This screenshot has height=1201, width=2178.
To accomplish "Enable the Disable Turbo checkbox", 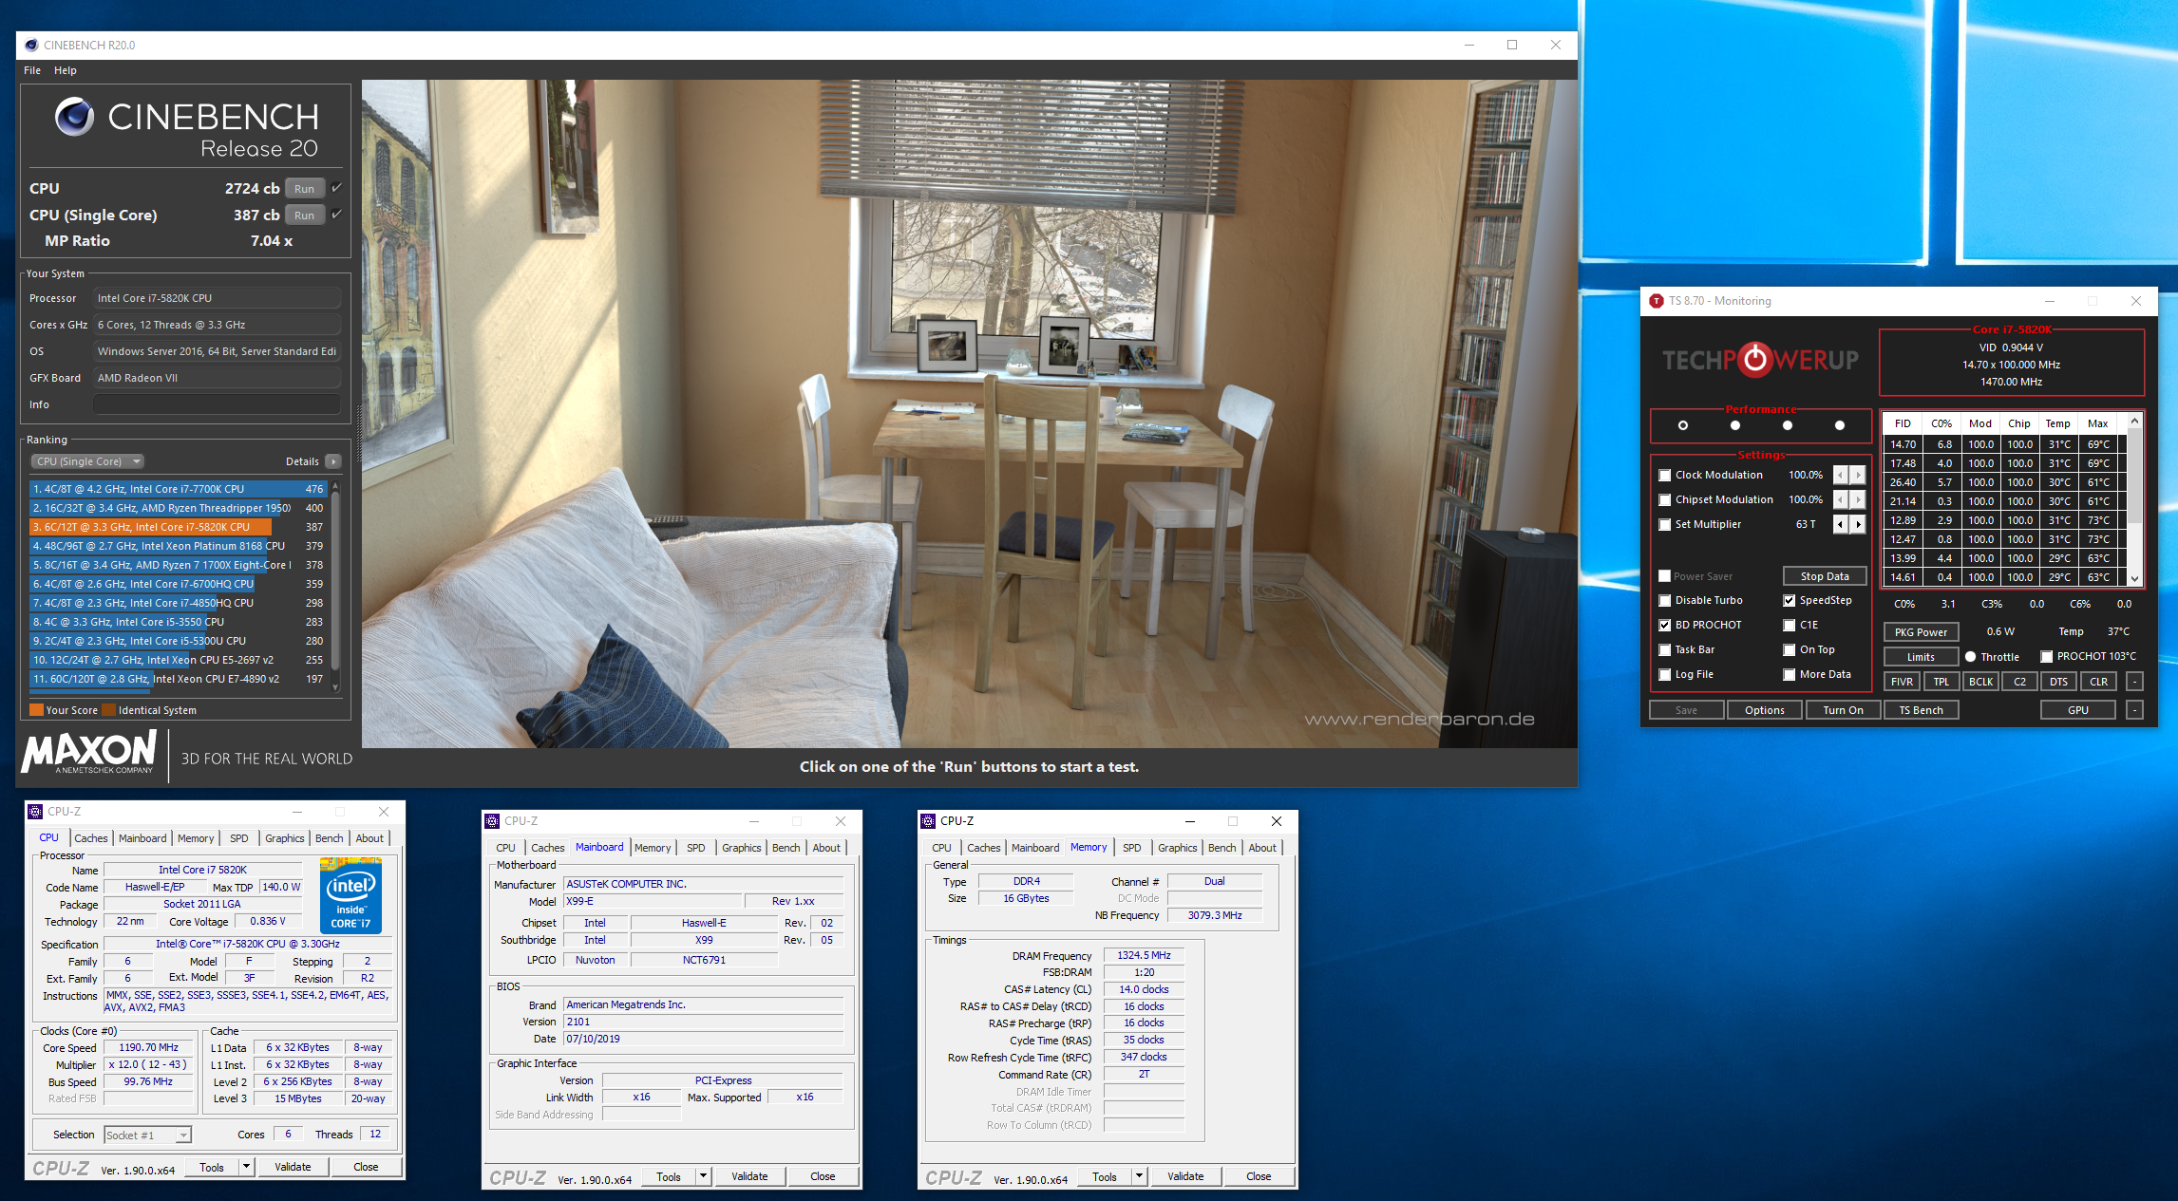I will click(x=1664, y=600).
